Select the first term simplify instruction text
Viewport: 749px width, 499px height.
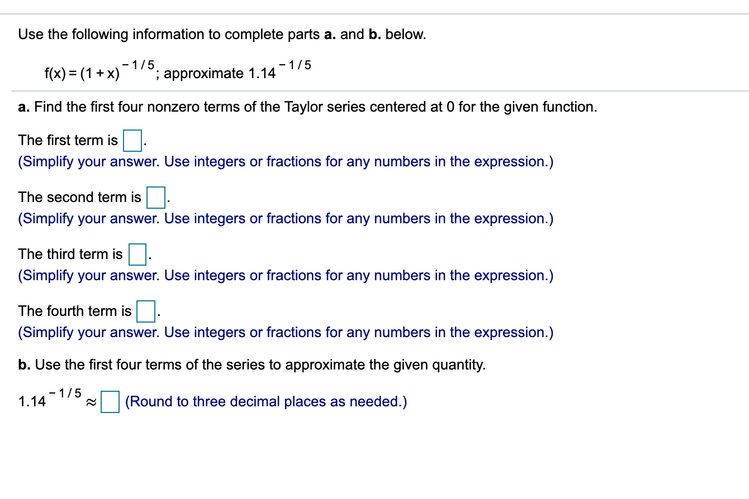coord(285,161)
